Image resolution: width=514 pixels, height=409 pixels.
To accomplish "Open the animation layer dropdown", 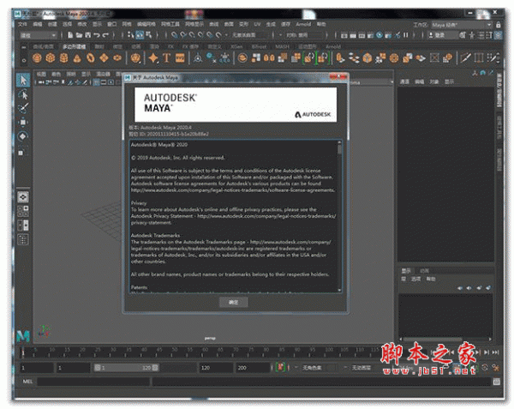I will pyautogui.click(x=364, y=368).
